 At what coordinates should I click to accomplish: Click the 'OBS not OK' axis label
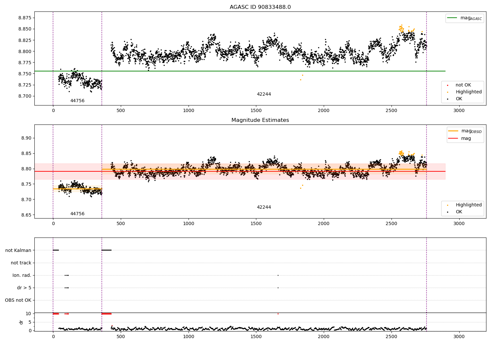pyautogui.click(x=18, y=300)
